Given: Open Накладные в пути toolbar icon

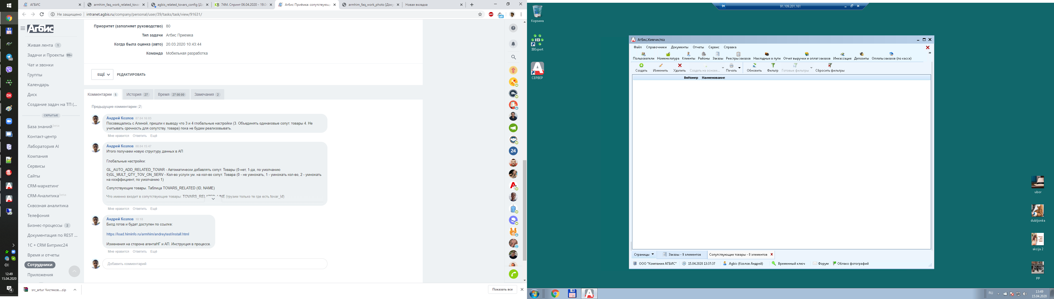Looking at the screenshot, I should (767, 57).
